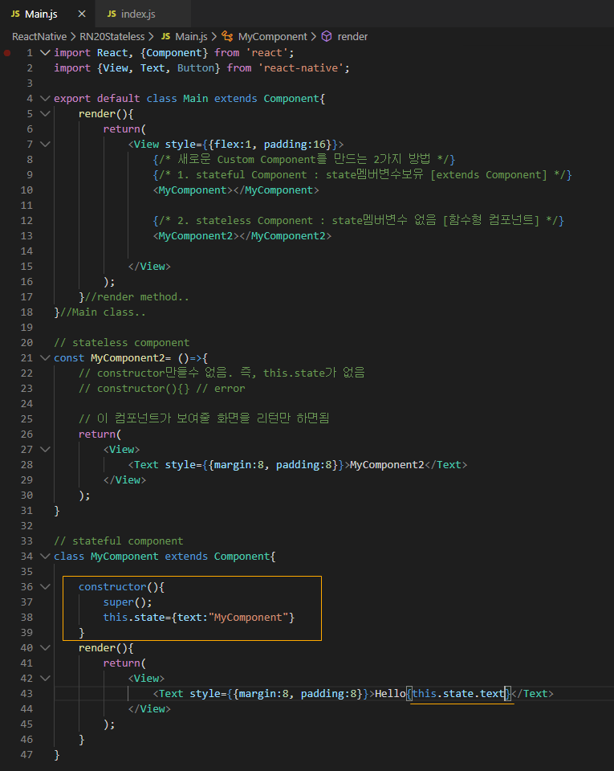Click the method cube icon in breadcrumb
This screenshot has width=614, height=771.
click(x=327, y=36)
